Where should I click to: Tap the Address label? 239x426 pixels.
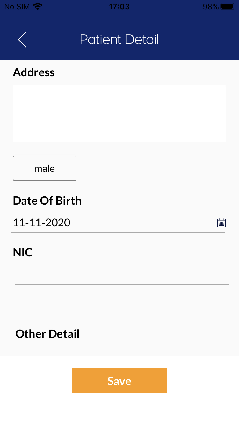(34, 72)
